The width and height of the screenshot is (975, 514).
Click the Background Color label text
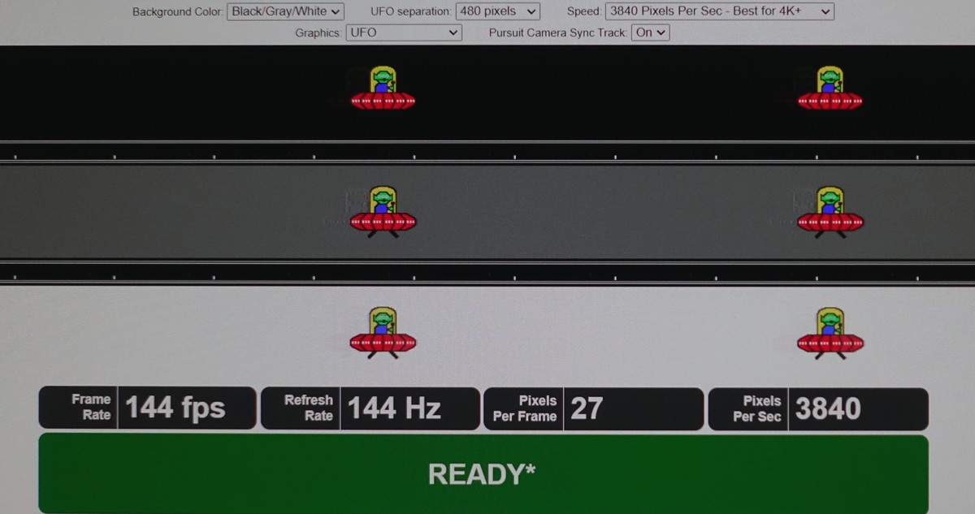[177, 12]
